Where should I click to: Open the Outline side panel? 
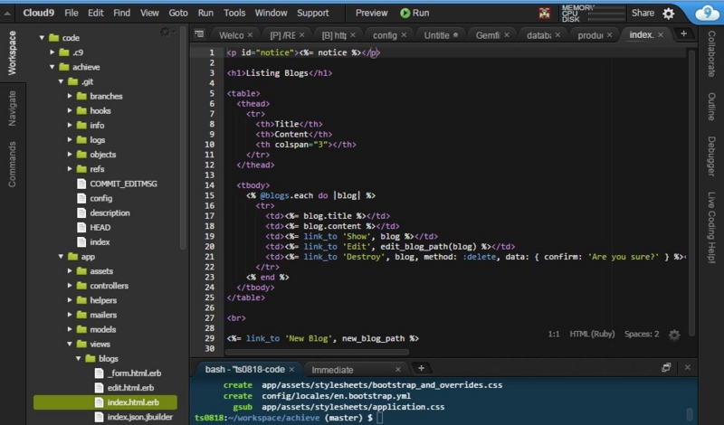[711, 107]
